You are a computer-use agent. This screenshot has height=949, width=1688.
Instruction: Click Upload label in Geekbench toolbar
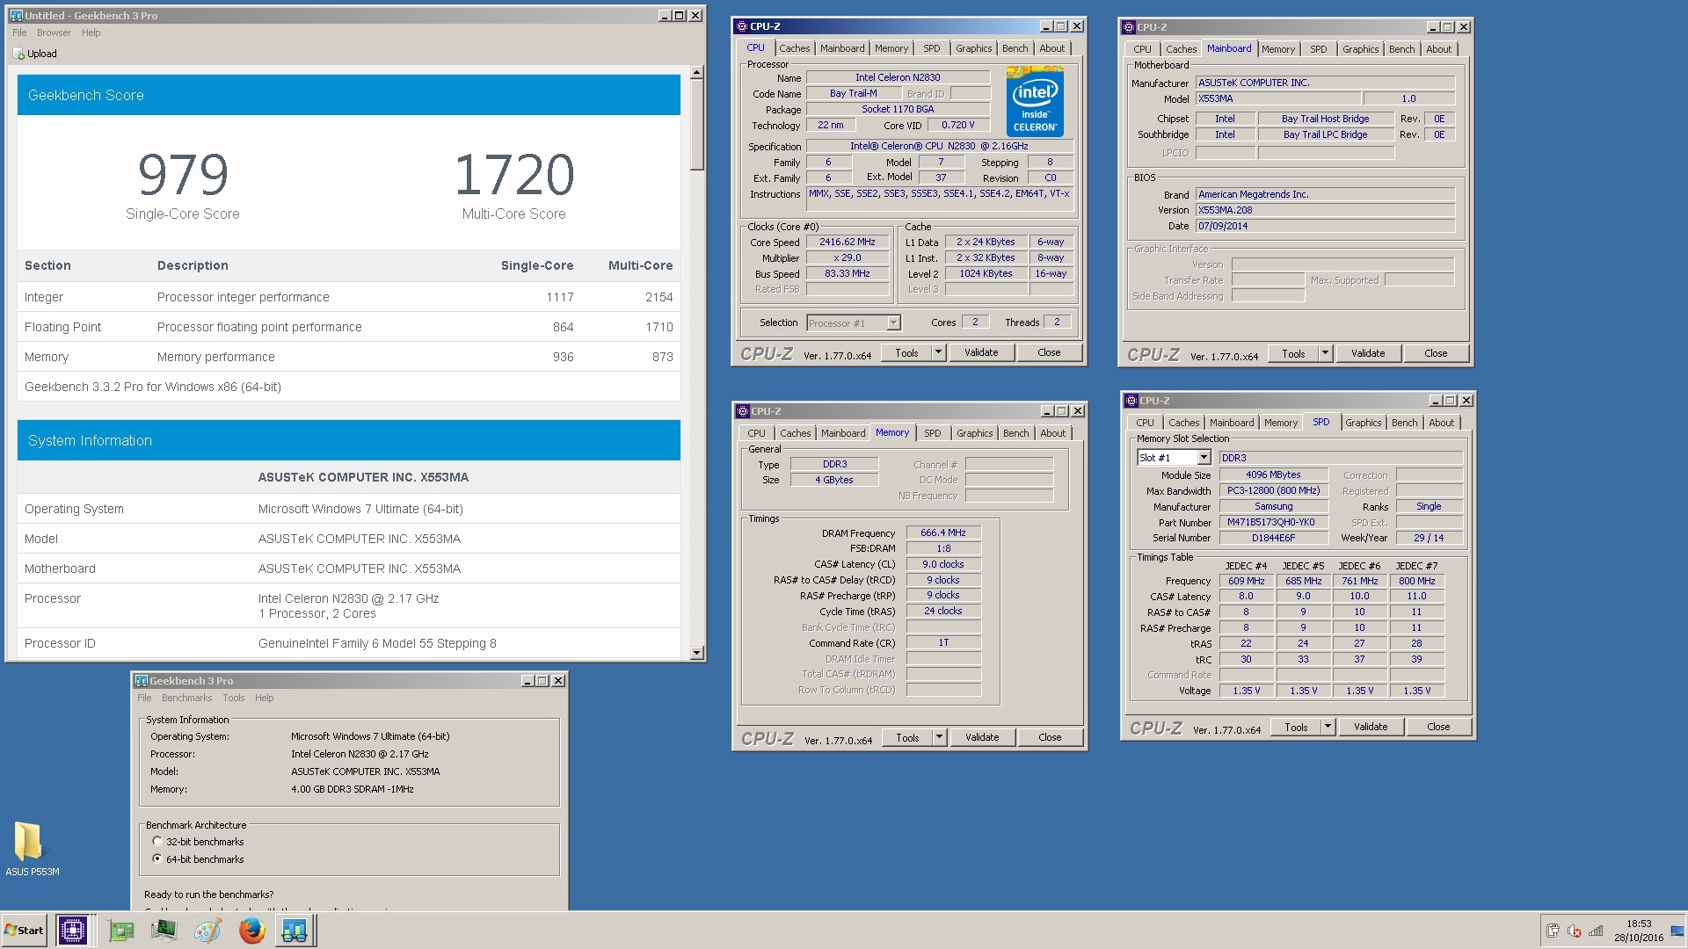click(41, 54)
